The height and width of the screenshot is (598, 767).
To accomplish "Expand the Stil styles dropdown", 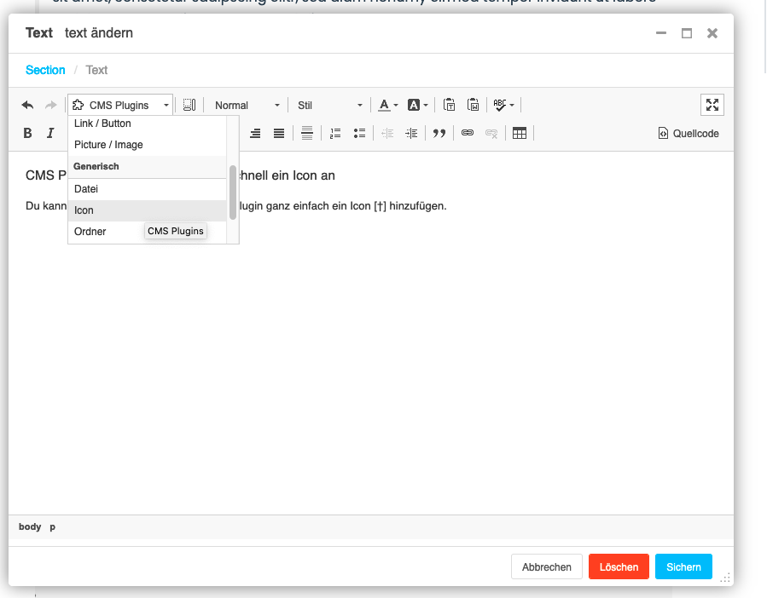I will coord(329,105).
